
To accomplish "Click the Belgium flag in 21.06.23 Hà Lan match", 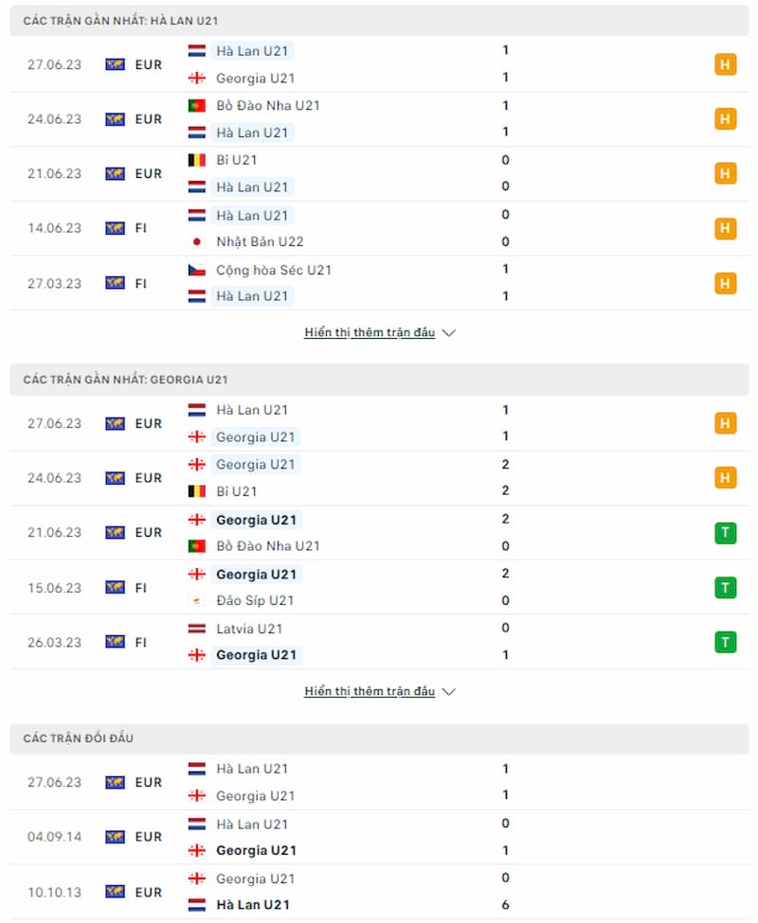I will pyautogui.click(x=197, y=160).
